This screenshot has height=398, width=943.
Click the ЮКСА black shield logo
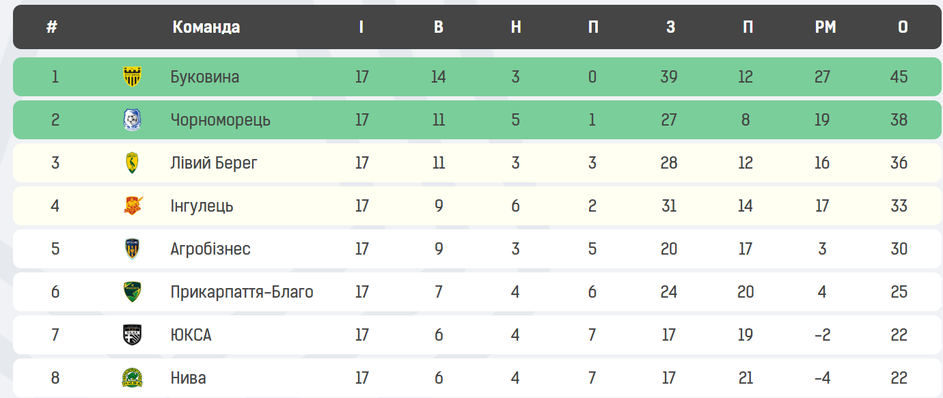click(132, 335)
